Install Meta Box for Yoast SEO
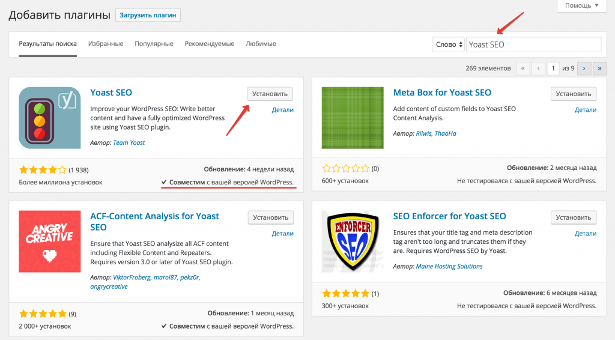The width and height of the screenshot is (615, 340). pos(574,94)
